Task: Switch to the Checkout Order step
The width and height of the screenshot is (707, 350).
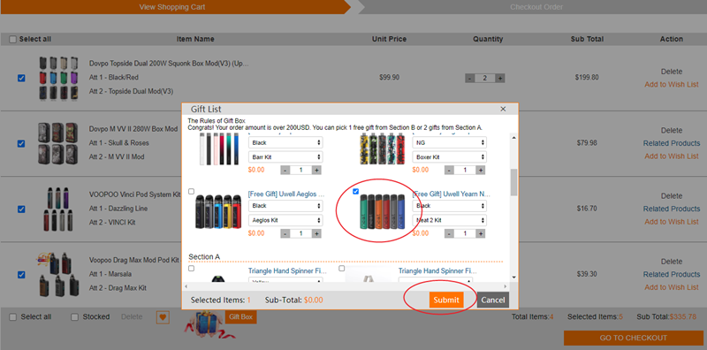Action: click(536, 7)
